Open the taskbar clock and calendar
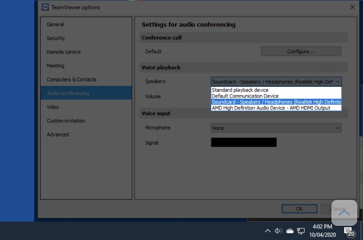Viewport: 363px width, 240px height. click(322, 231)
